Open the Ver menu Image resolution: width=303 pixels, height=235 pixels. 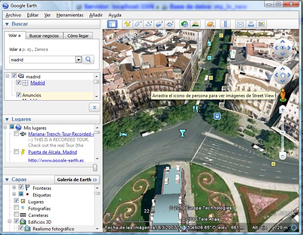click(x=47, y=15)
